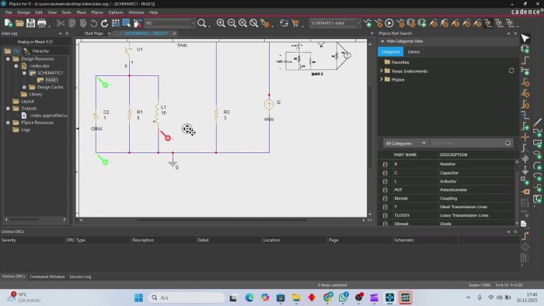Viewport: 544px width, 306px height.
Task: Click the Severity column header in DRC panel
Action: click(x=33, y=240)
